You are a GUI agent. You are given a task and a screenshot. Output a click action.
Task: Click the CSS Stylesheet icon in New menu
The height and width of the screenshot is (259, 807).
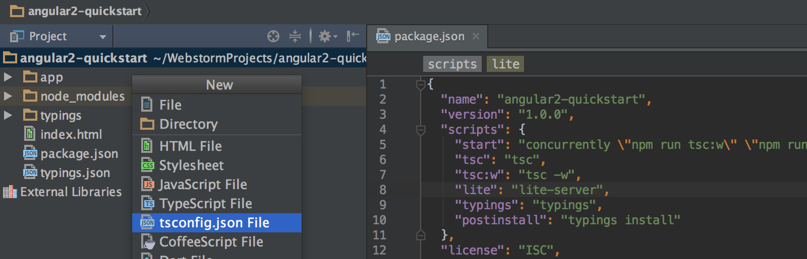147,165
